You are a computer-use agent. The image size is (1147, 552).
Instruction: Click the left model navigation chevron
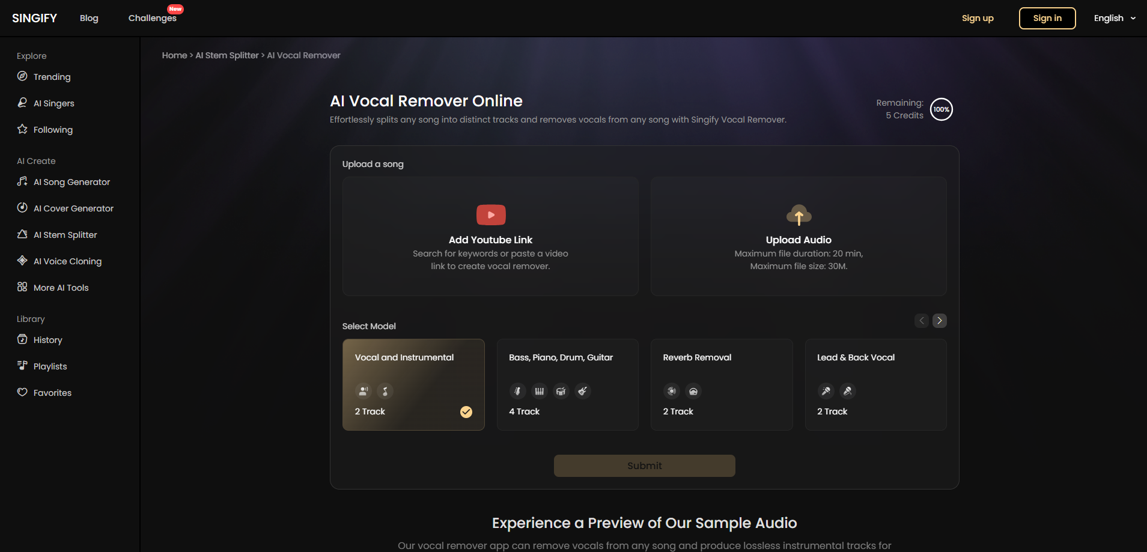click(x=921, y=321)
